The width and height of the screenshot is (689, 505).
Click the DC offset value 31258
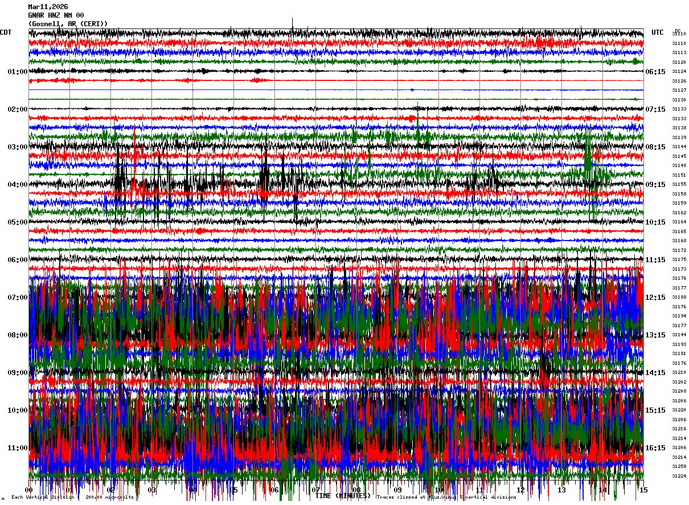click(679, 466)
